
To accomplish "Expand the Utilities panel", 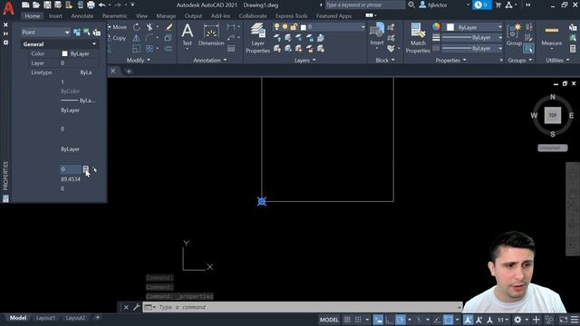I will click(x=557, y=61).
